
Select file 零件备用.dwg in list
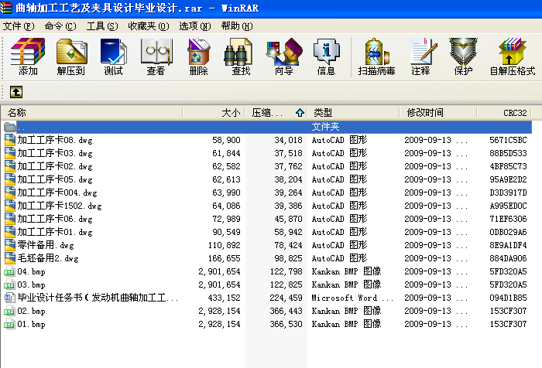tap(46, 245)
